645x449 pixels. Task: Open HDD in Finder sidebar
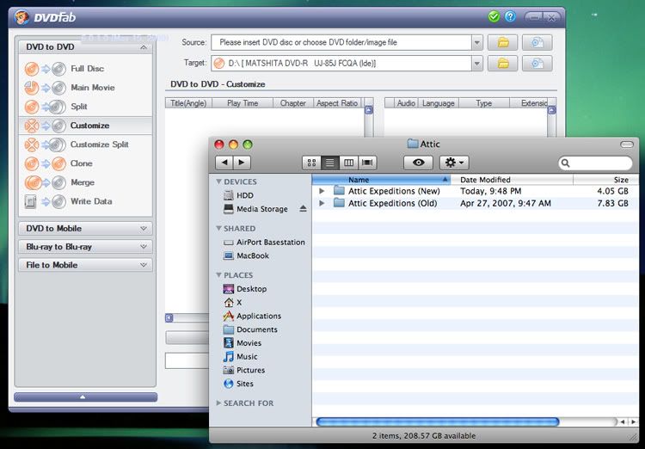[x=245, y=195]
